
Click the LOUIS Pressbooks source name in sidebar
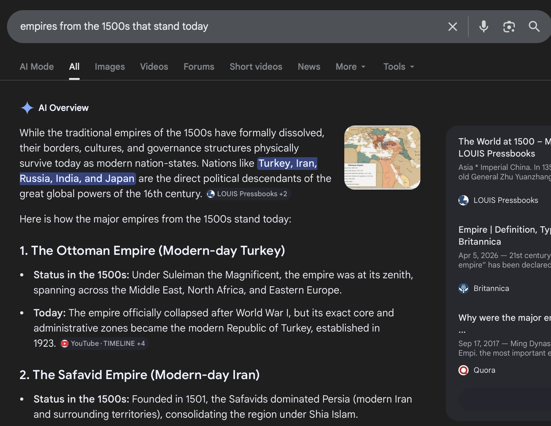point(506,200)
